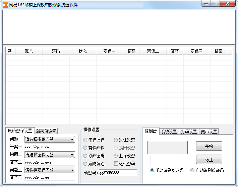The image size is (238, 187).
Task: Click the 账号 column header
Action: (29, 51)
